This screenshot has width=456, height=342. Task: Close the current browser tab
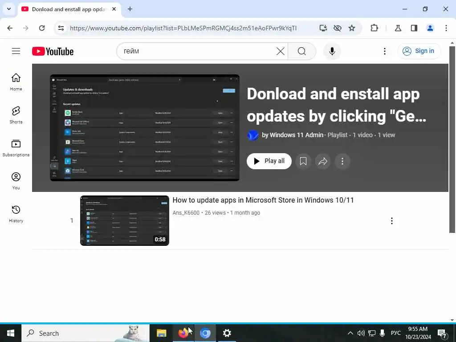click(x=114, y=9)
